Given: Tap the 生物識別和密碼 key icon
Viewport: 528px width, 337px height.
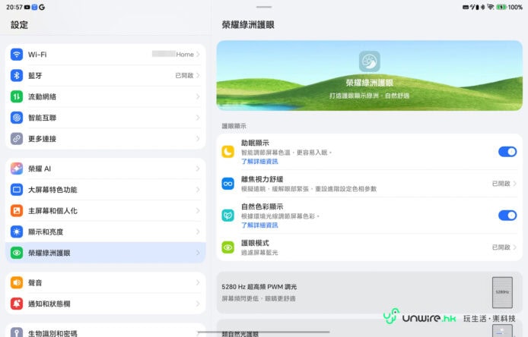Looking at the screenshot, I should point(17,332).
